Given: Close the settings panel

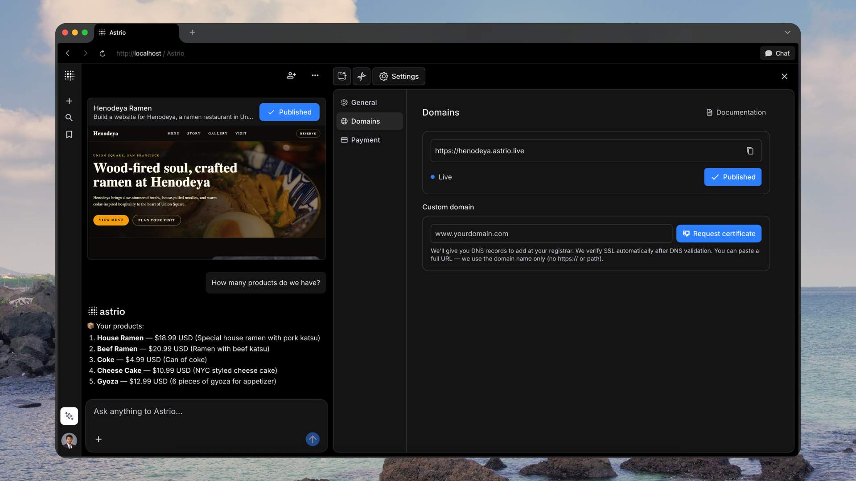Looking at the screenshot, I should [x=785, y=76].
